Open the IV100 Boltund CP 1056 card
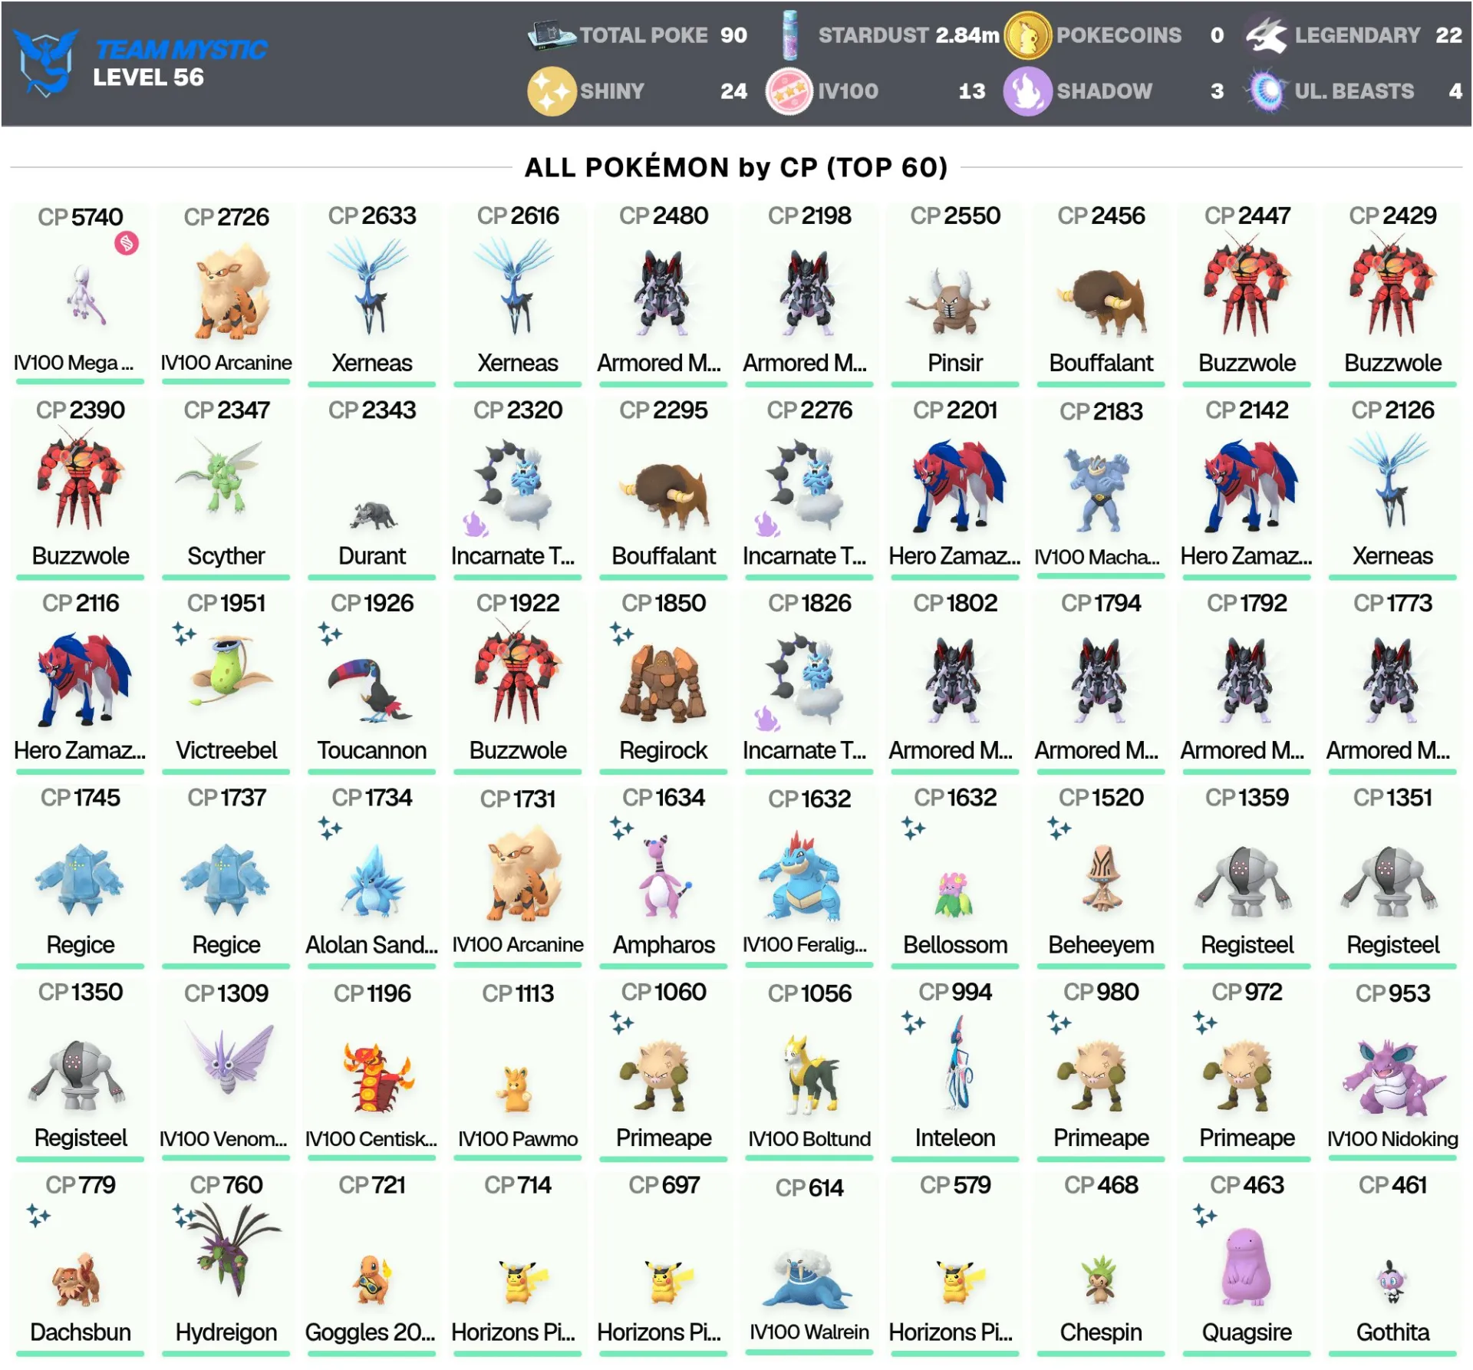1473x1370 pixels. click(x=809, y=1071)
